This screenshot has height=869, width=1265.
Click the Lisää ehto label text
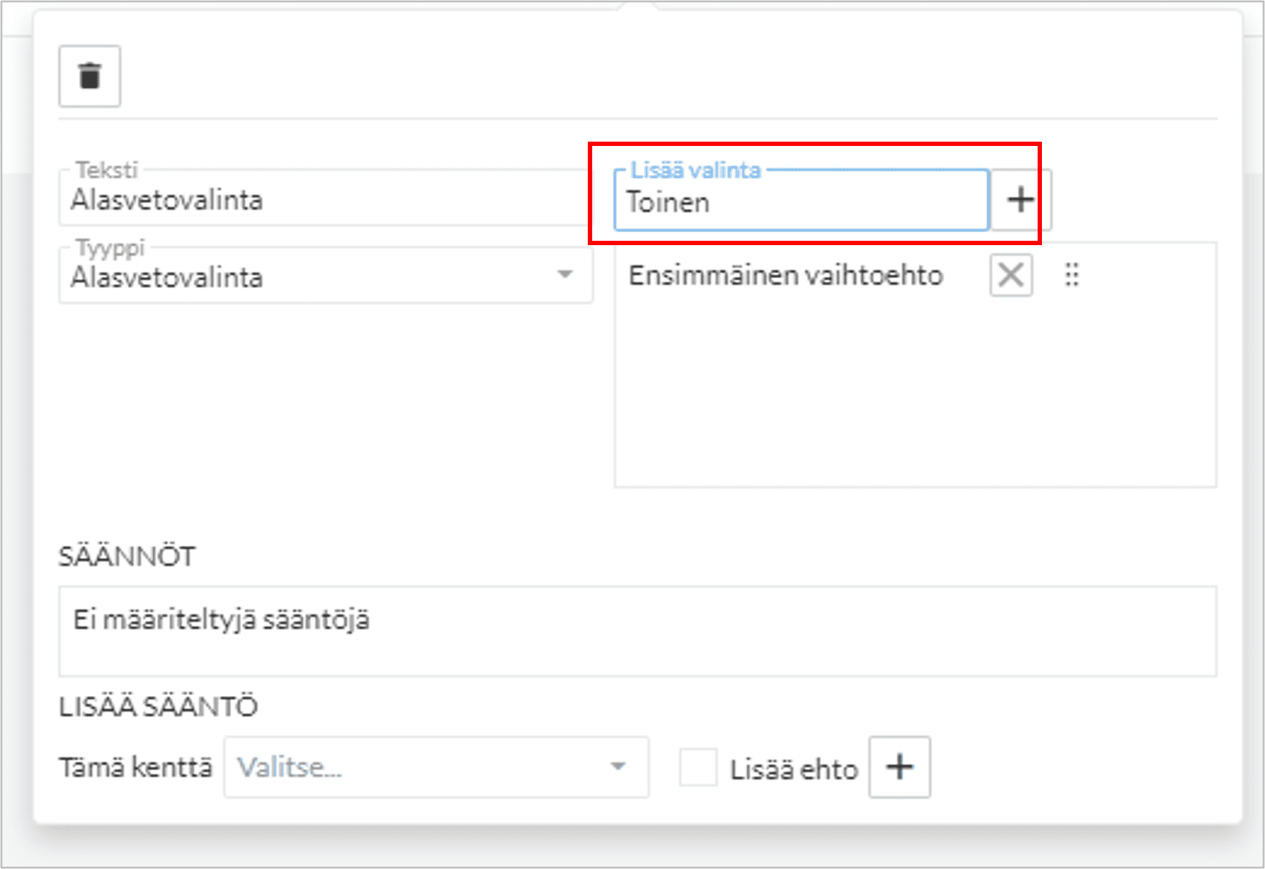794,770
